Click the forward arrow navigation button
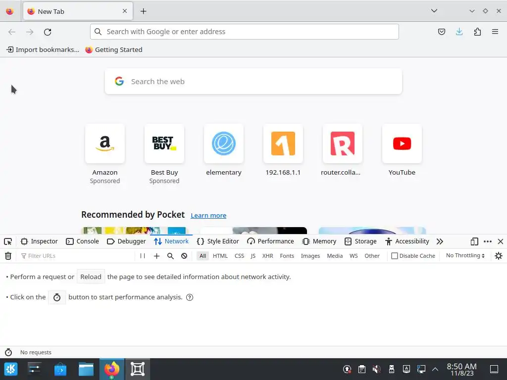This screenshot has height=380, width=507. 30,32
